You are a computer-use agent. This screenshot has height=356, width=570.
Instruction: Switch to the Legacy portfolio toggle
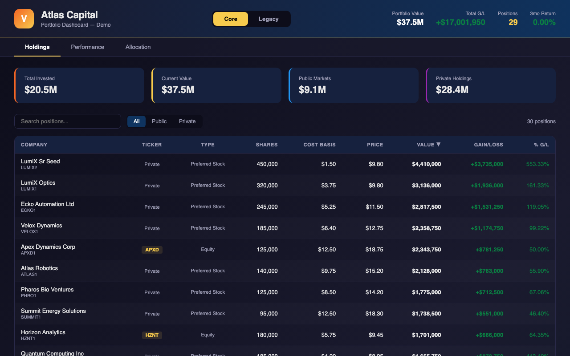click(269, 19)
